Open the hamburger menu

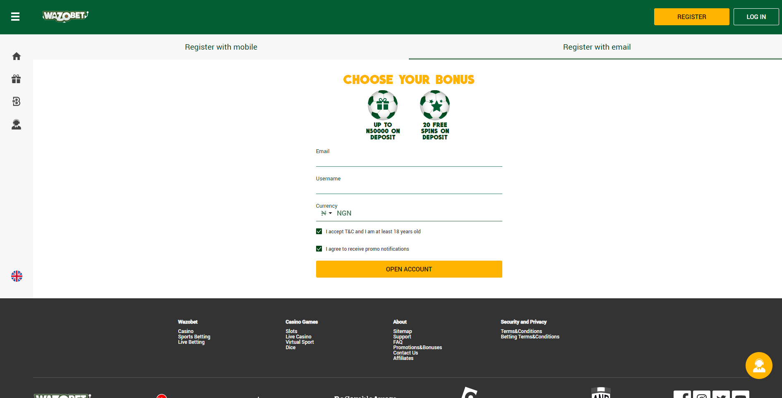tap(15, 17)
